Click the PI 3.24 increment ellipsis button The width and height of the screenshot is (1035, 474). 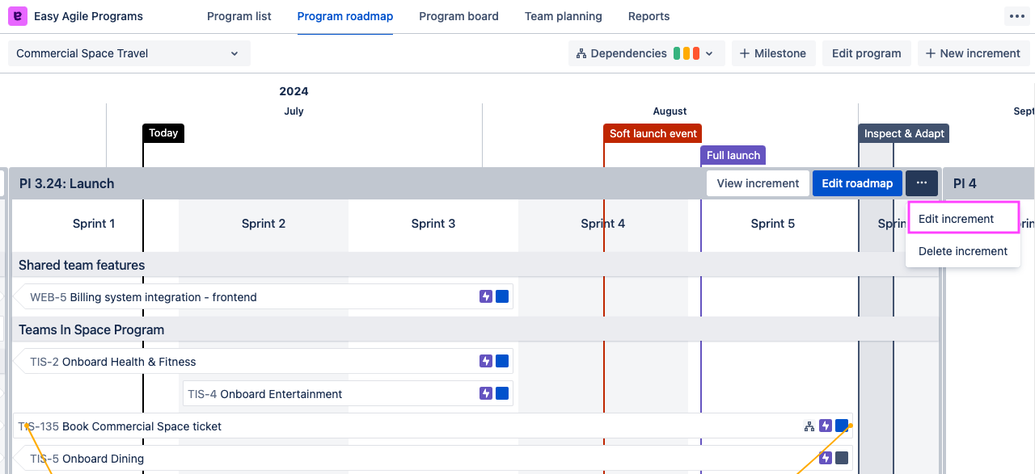point(921,183)
